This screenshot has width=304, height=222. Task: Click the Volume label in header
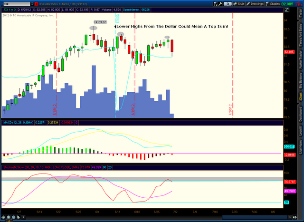(x=106, y=10)
